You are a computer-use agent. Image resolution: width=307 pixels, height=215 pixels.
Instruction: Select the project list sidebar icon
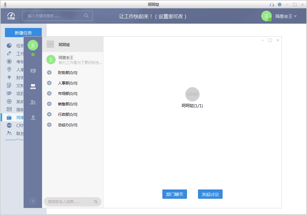coord(9,93)
